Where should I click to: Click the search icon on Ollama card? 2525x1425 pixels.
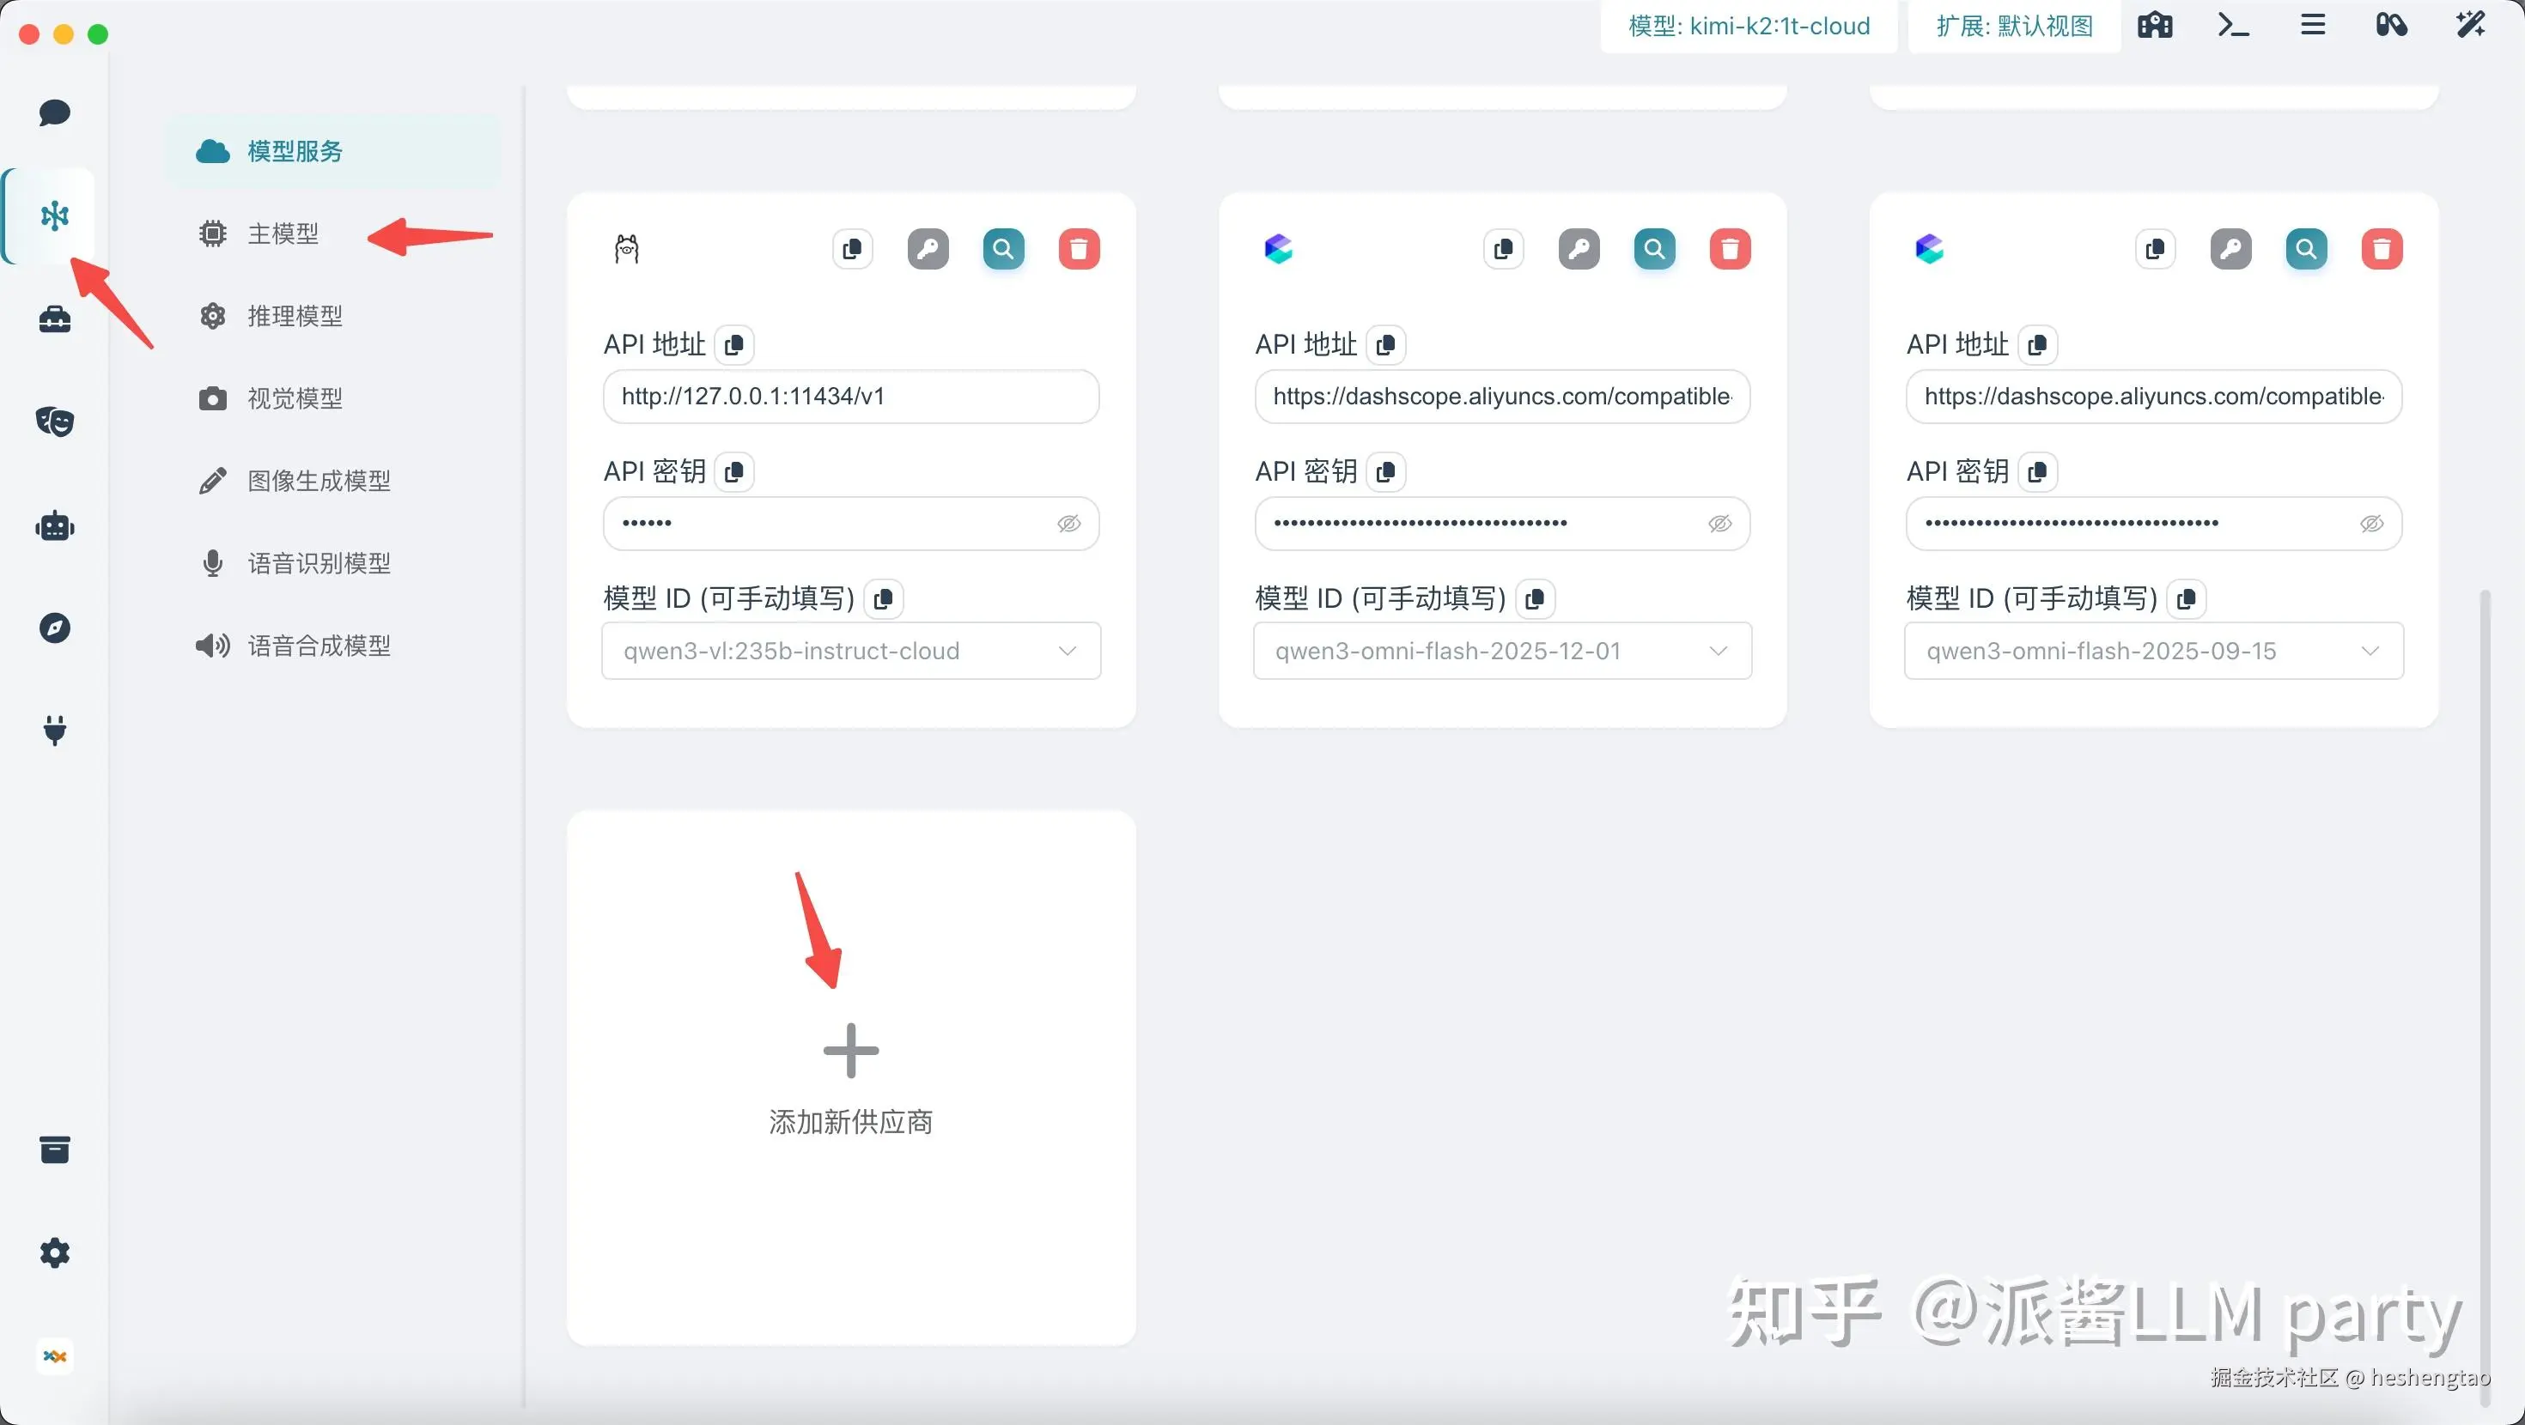1003,249
